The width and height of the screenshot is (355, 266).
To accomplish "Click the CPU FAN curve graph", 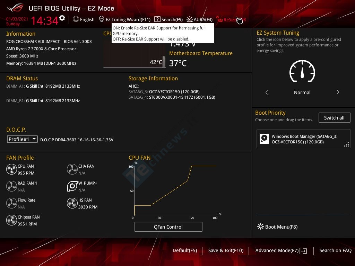I will point(175,190).
